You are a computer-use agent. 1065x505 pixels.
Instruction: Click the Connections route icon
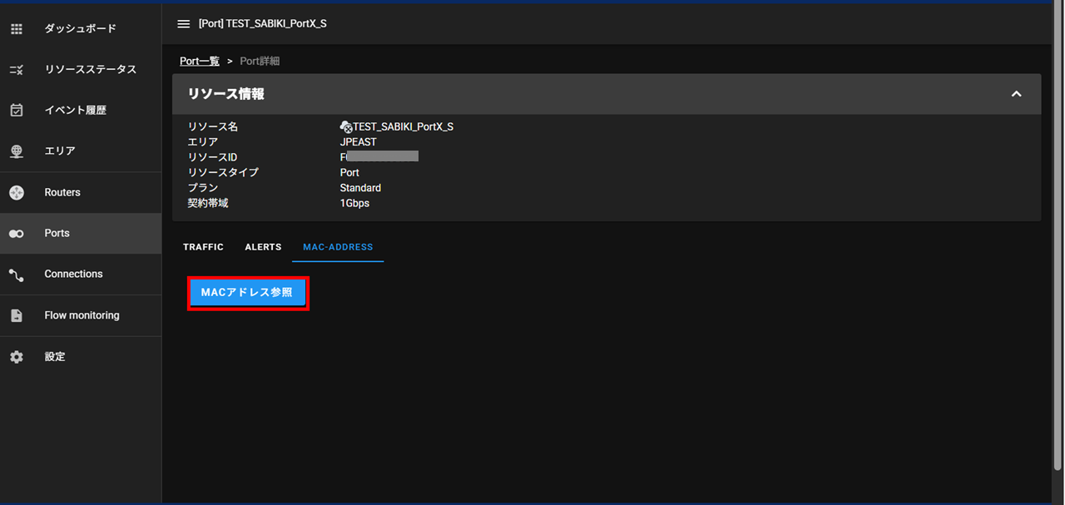(x=16, y=275)
